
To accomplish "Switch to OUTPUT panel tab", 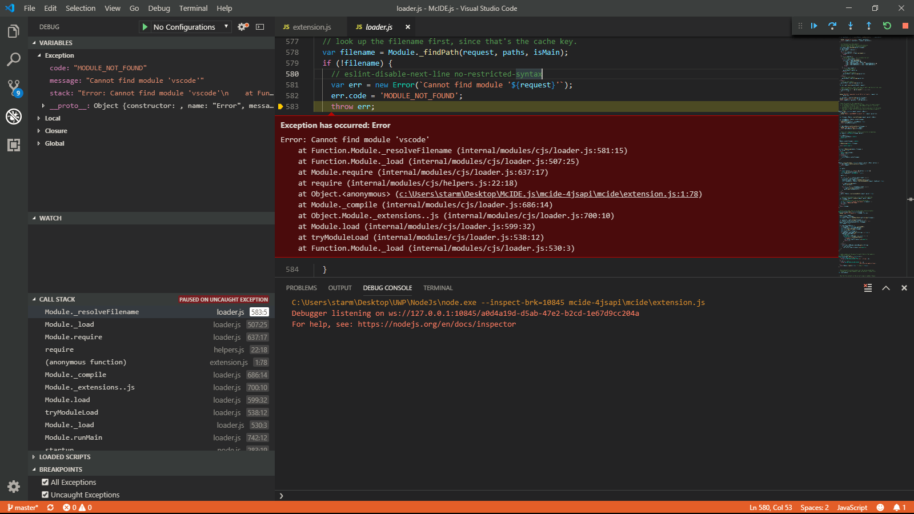I will (x=340, y=288).
